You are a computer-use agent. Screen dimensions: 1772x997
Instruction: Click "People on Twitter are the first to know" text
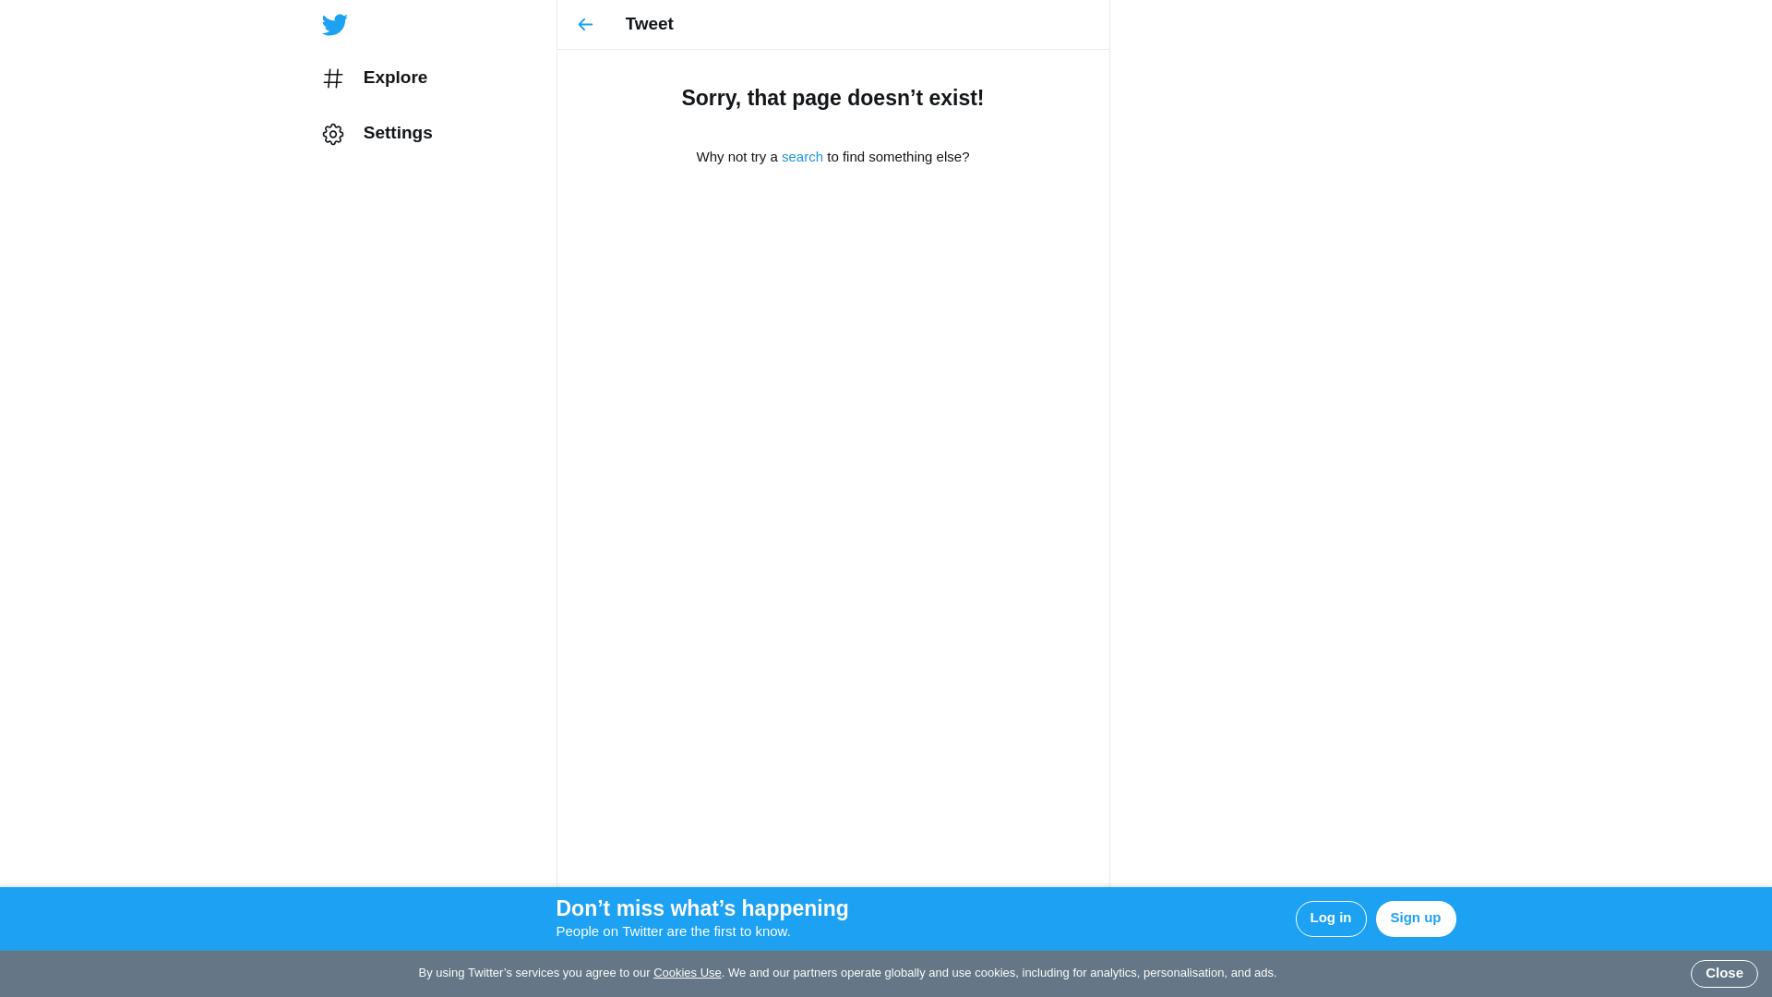673,931
